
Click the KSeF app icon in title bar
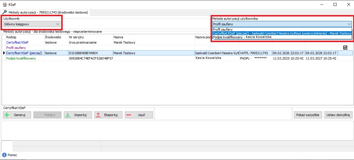coord(4,4)
